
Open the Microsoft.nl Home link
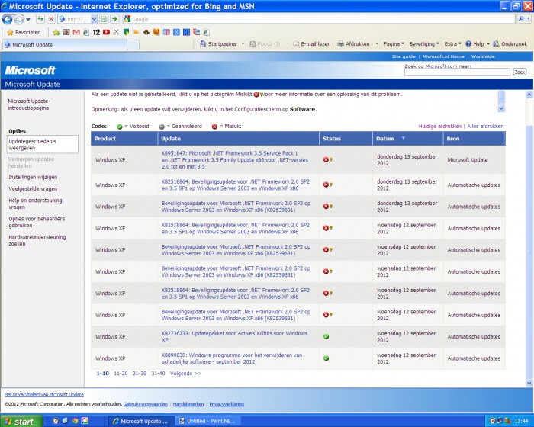[443, 56]
